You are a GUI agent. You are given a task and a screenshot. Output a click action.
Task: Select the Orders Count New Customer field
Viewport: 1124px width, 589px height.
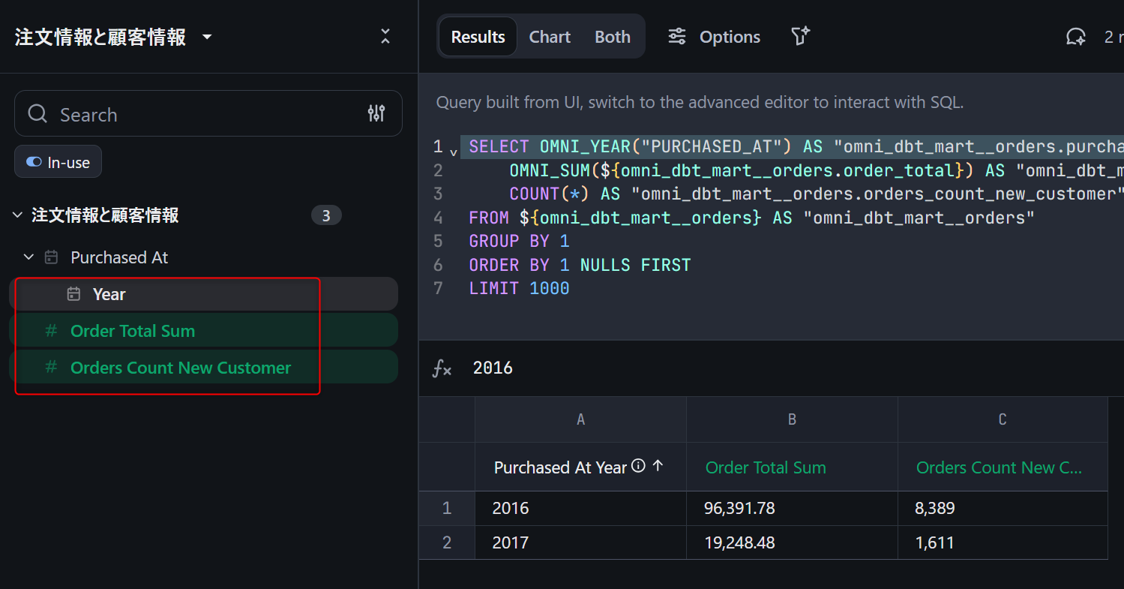coord(181,368)
